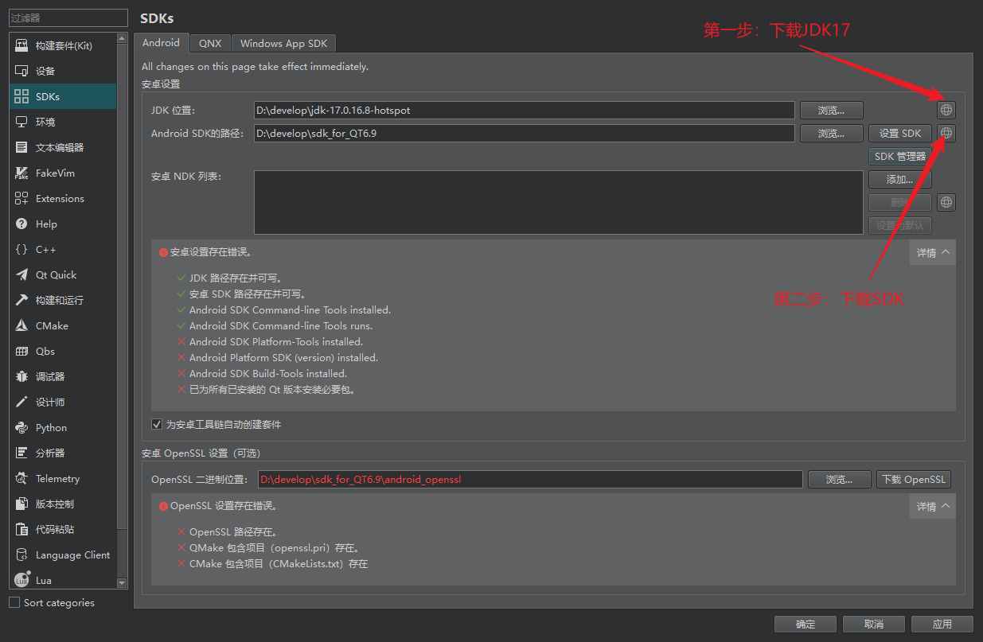The width and height of the screenshot is (983, 642).
Task: Open the C++ category icon
Action: 21,249
